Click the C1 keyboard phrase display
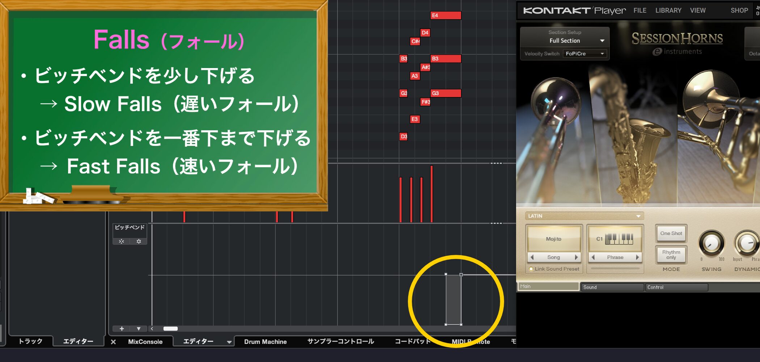 click(x=615, y=239)
